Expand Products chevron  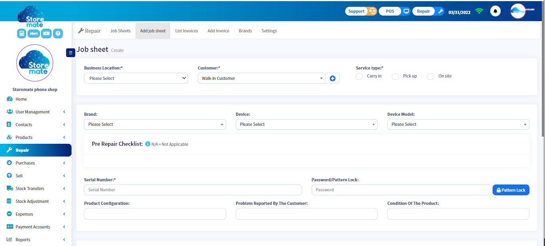64,137
